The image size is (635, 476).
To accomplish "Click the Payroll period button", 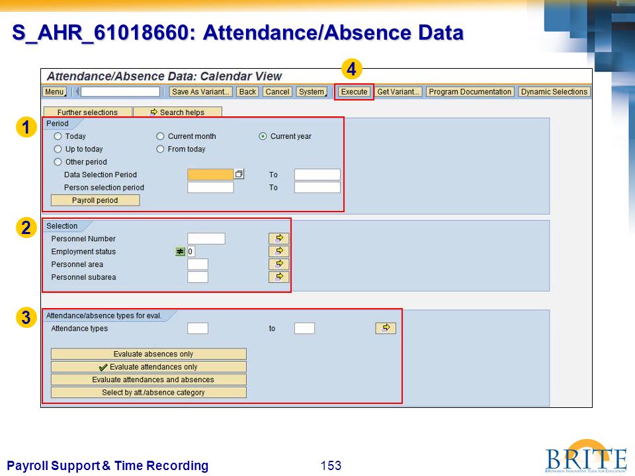I will pyautogui.click(x=95, y=200).
